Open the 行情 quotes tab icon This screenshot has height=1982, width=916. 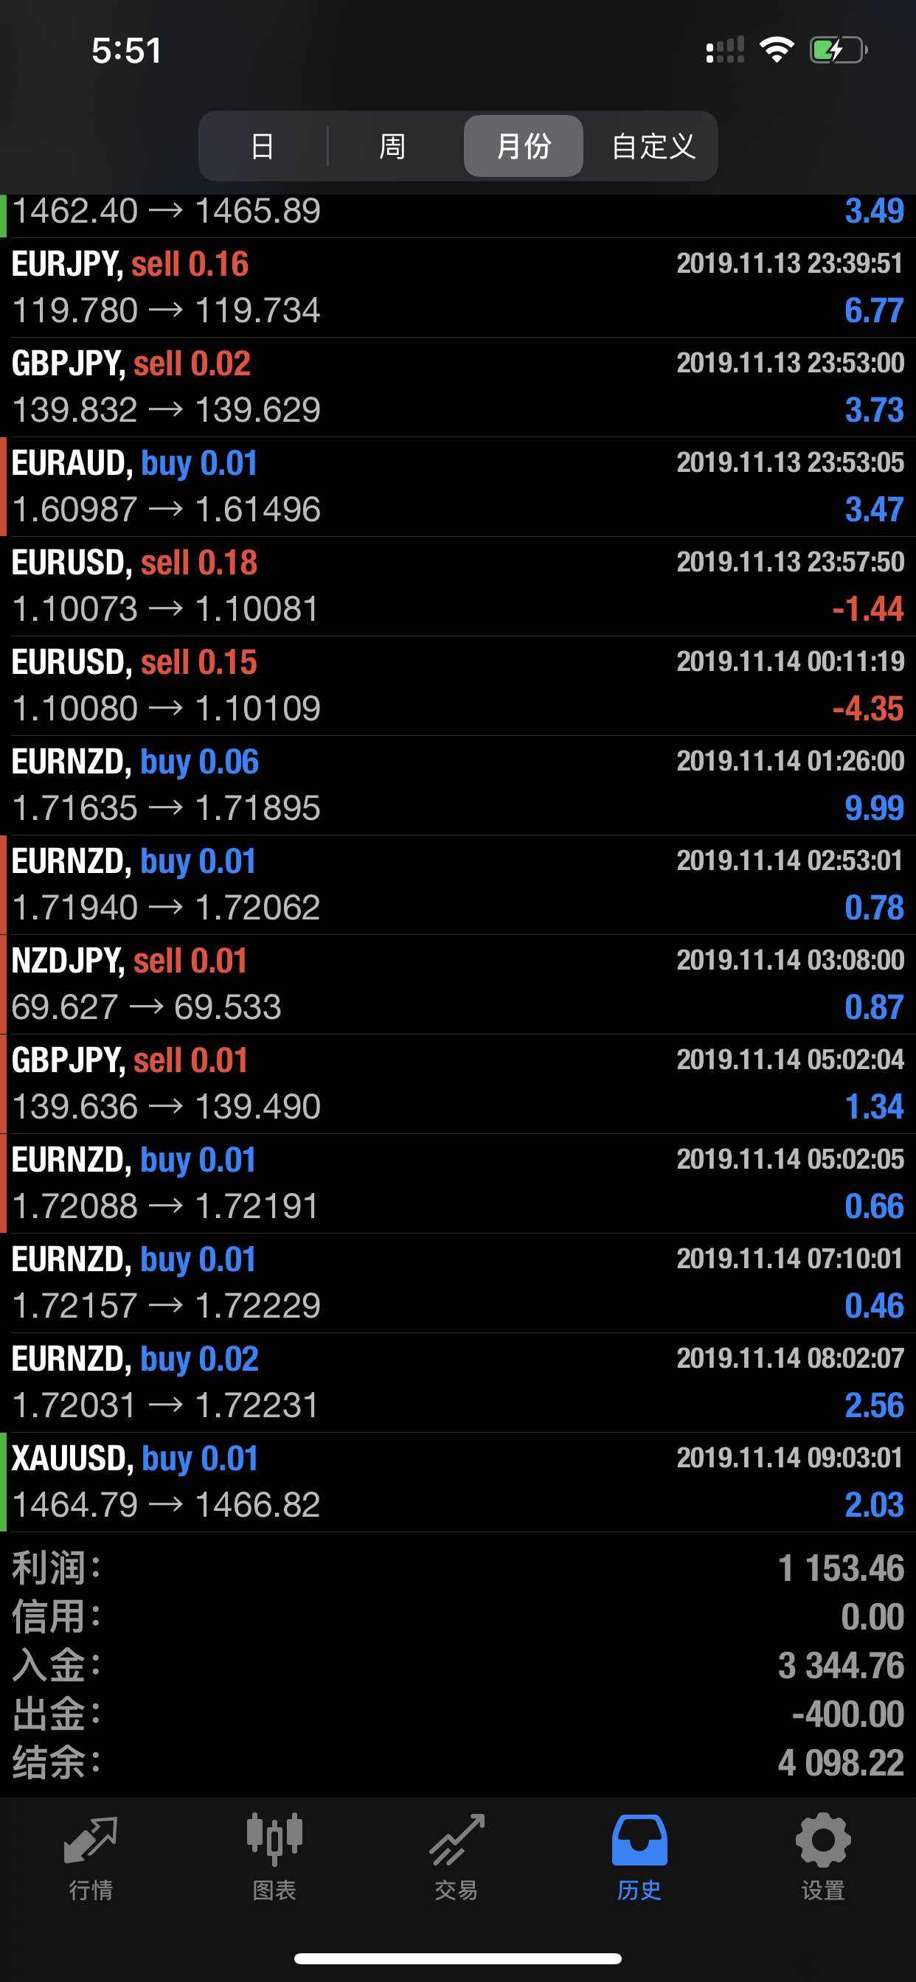pos(91,1840)
